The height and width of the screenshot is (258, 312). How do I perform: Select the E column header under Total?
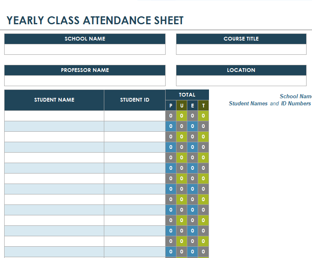192,106
